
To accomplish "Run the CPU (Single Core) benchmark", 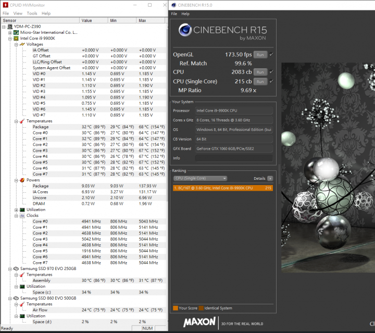I will [260, 81].
